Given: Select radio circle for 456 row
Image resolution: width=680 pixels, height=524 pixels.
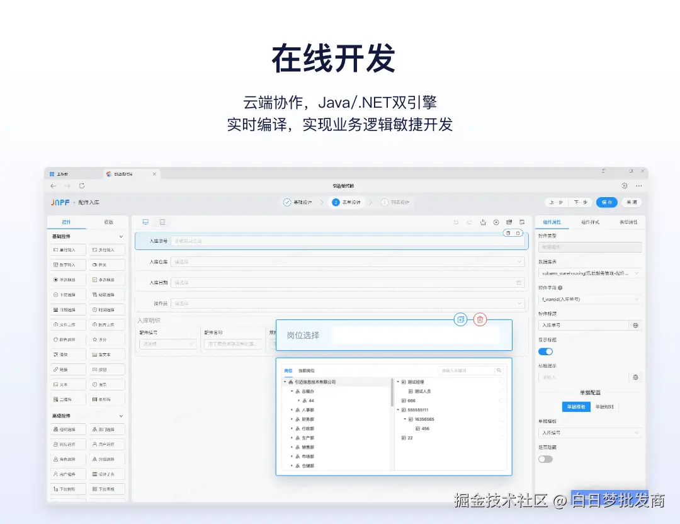Looking at the screenshot, I should [502, 428].
